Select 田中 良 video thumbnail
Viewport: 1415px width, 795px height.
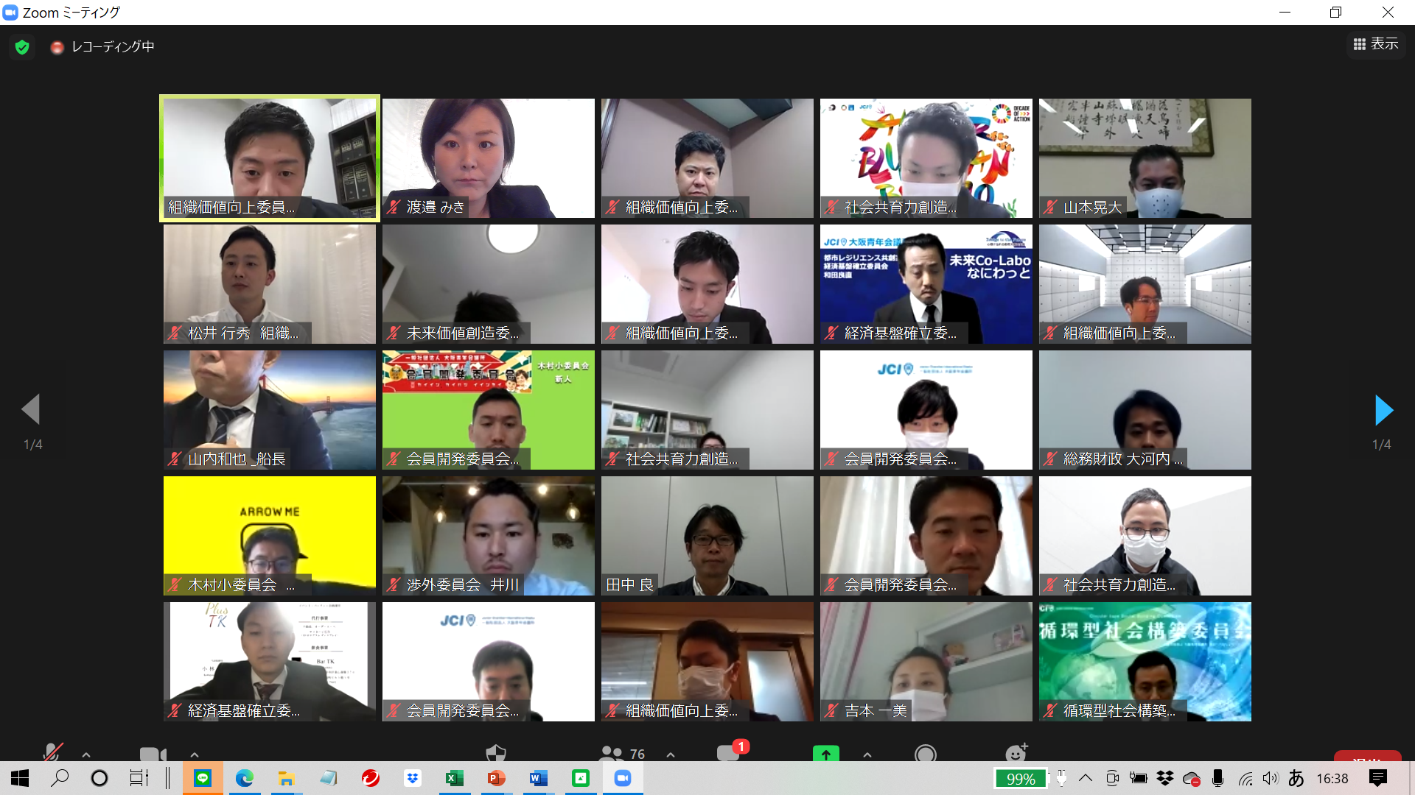707,535
